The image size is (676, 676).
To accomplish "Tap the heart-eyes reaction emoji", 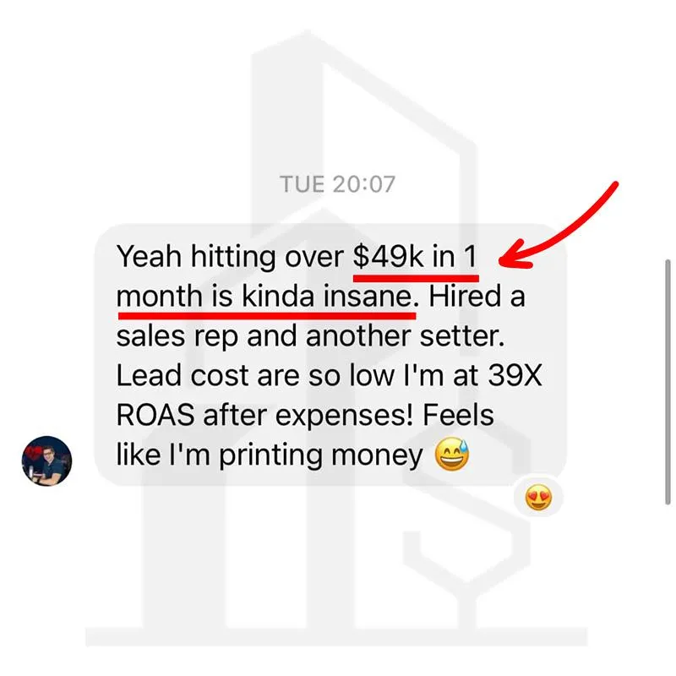I will click(x=538, y=499).
